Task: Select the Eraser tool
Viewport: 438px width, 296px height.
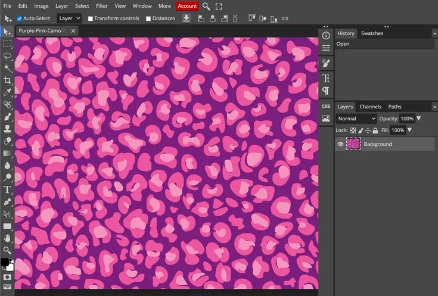Action: pyautogui.click(x=7, y=141)
